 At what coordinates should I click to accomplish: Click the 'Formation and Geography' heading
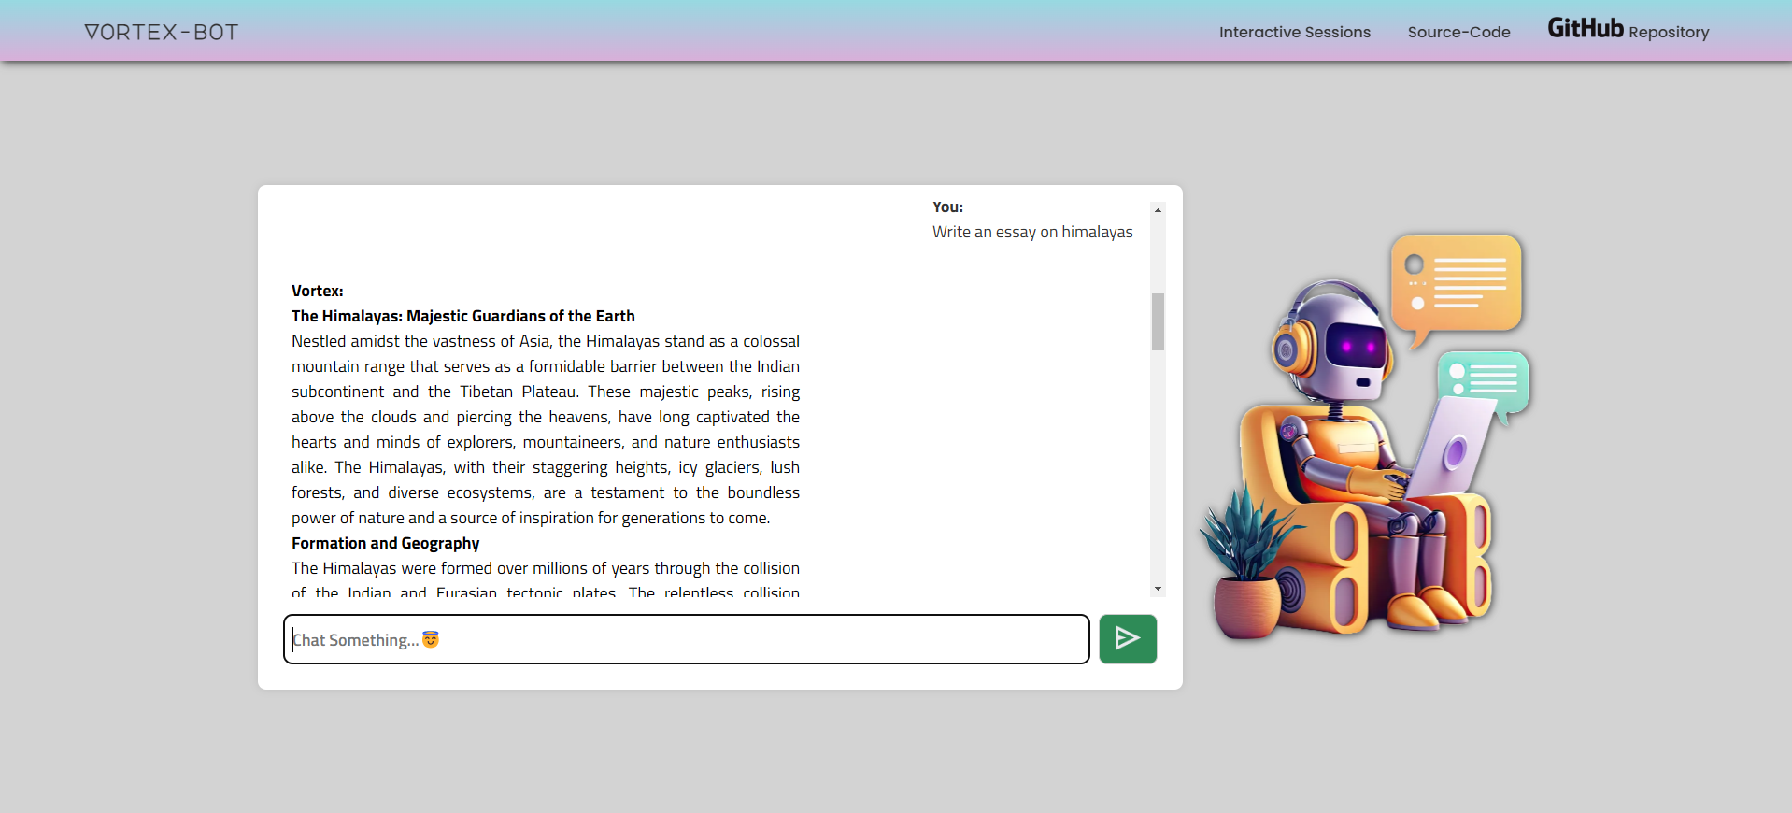point(385,543)
